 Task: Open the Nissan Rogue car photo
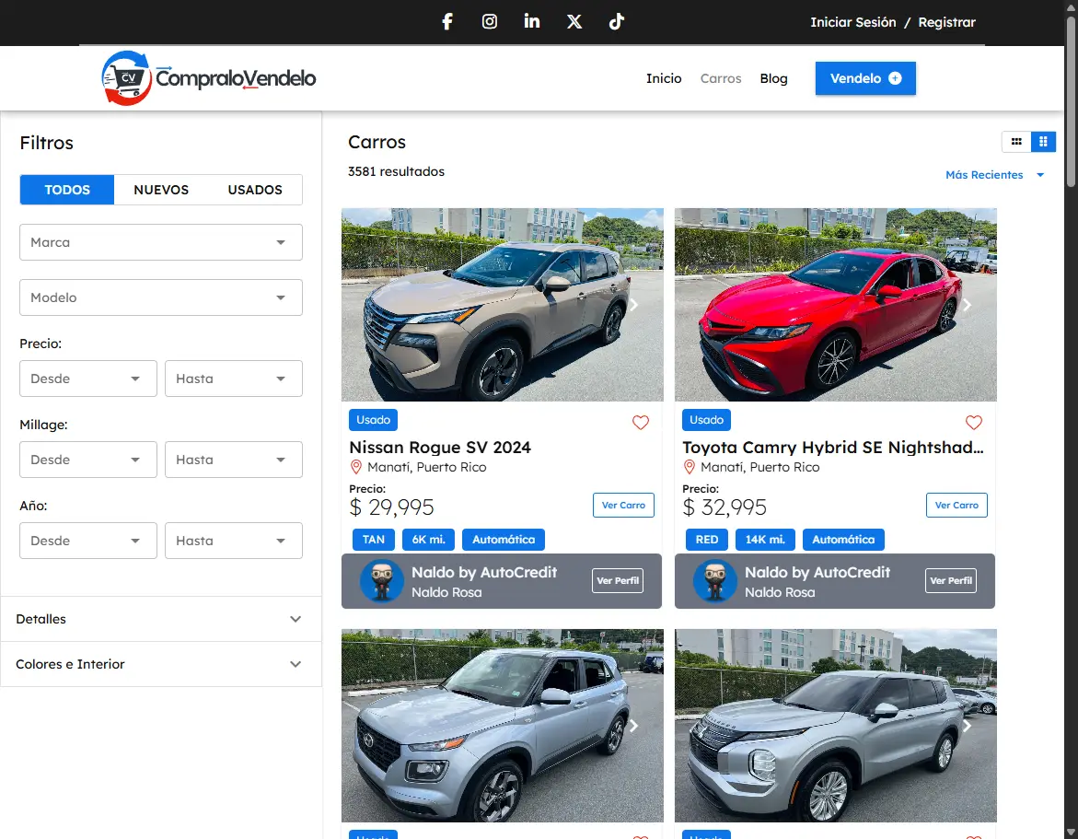tap(503, 305)
